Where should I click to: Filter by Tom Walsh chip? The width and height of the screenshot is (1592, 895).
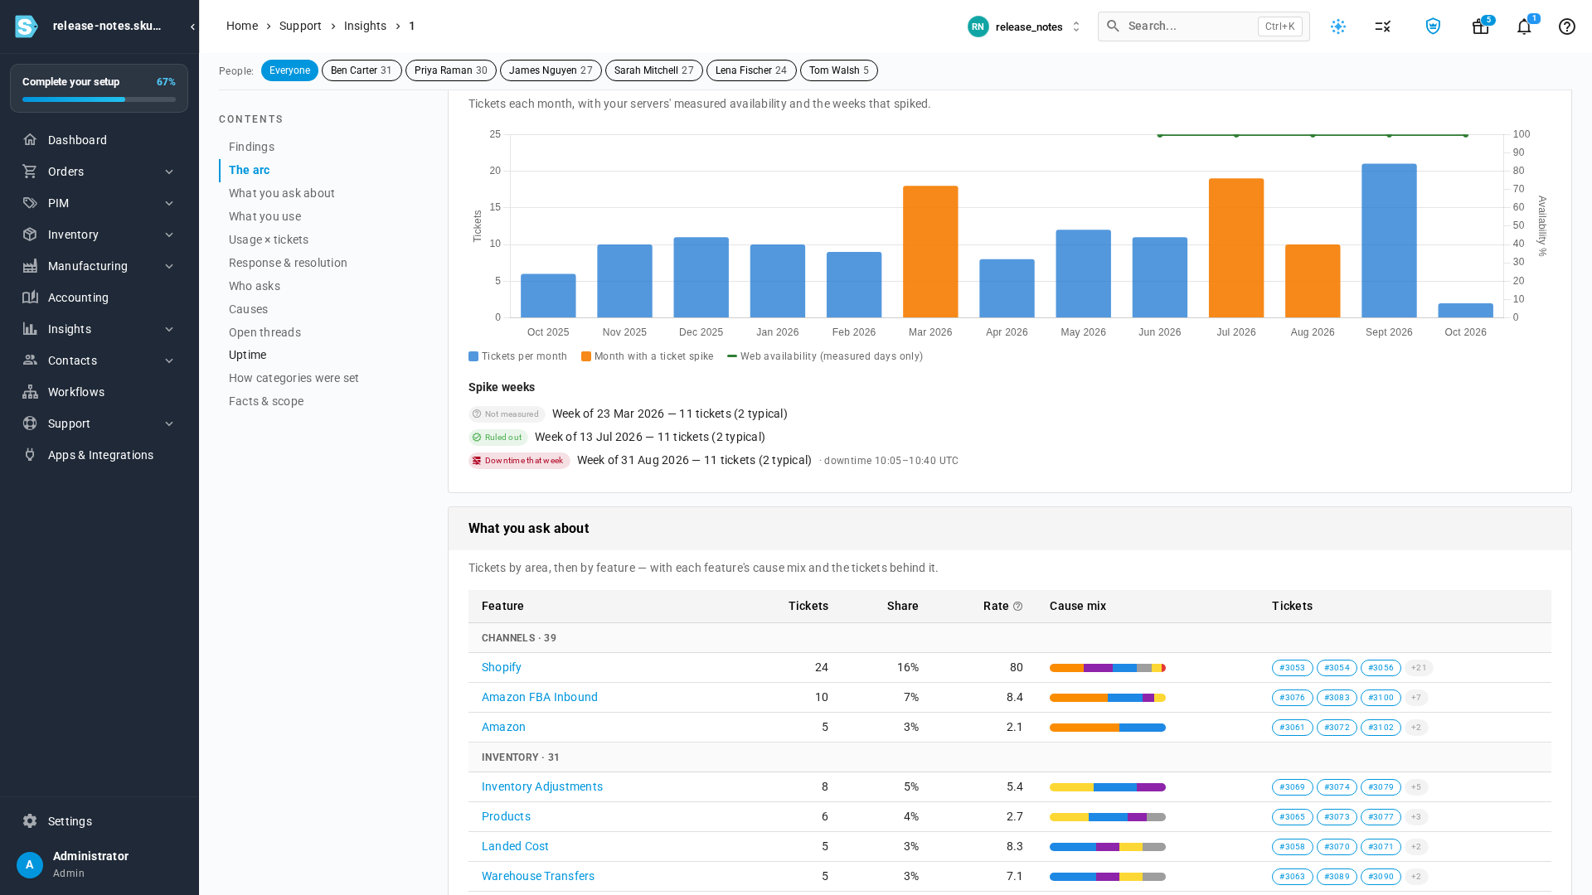(839, 70)
